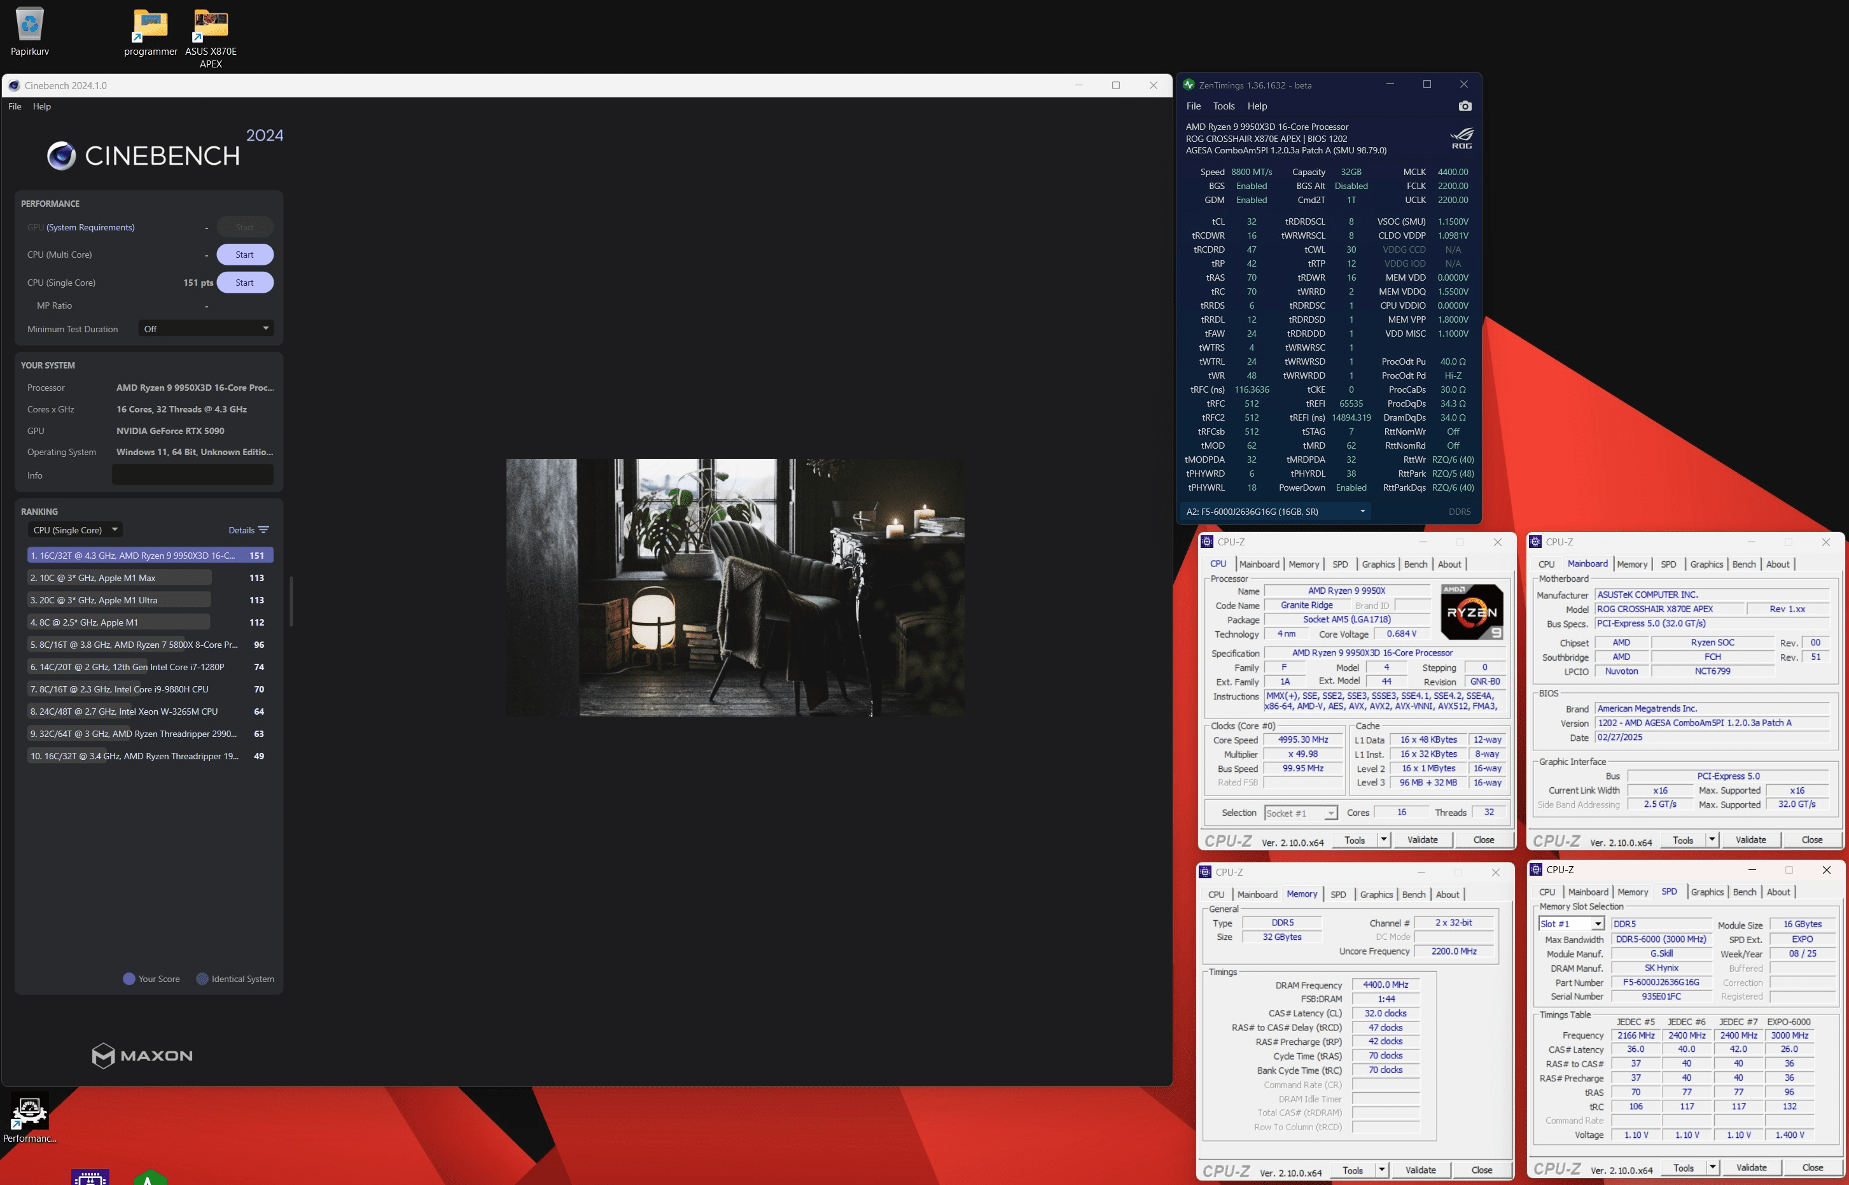The image size is (1849, 1185).
Task: Click the Cinebench logo sphere icon
Action: [x=62, y=155]
